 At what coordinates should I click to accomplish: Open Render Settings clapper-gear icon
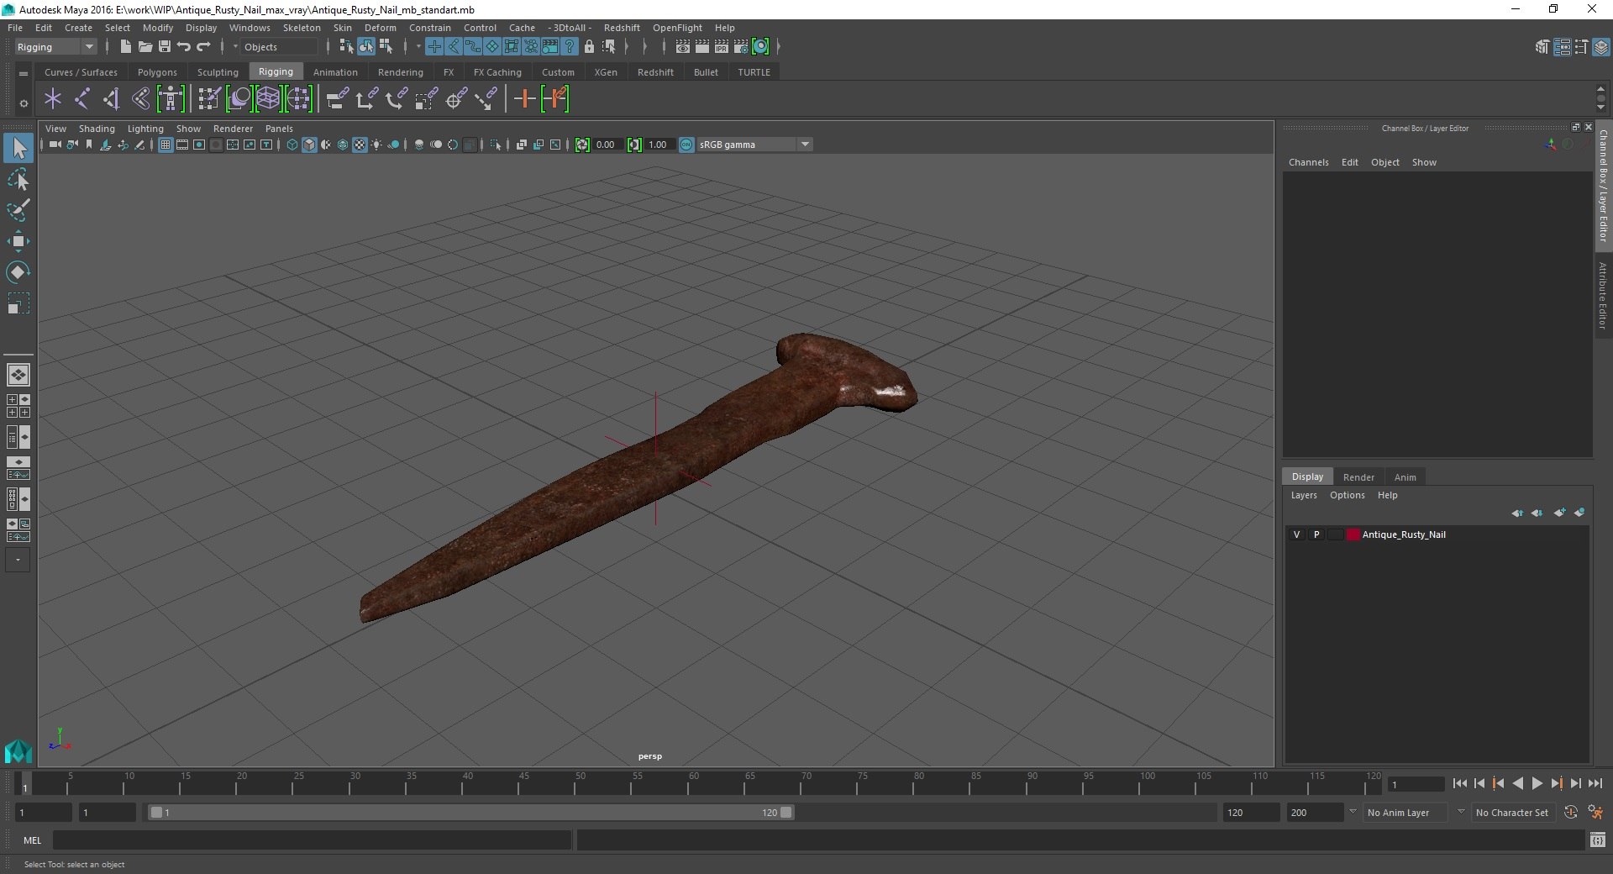click(x=741, y=47)
